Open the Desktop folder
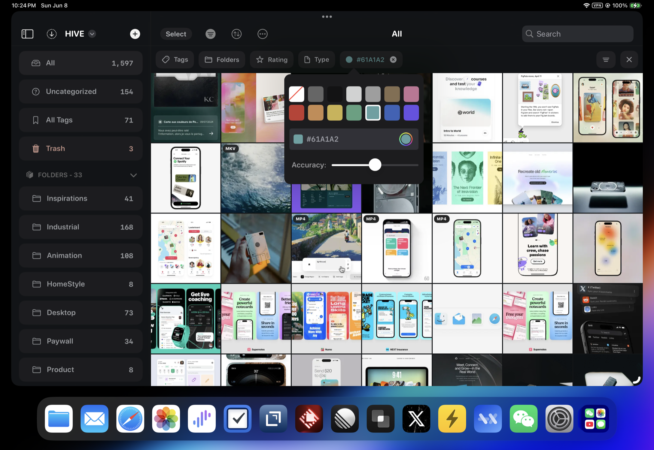654x450 pixels. (x=81, y=313)
